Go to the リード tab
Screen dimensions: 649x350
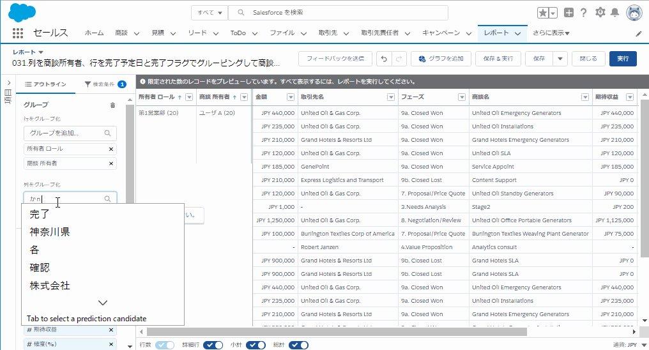197,33
